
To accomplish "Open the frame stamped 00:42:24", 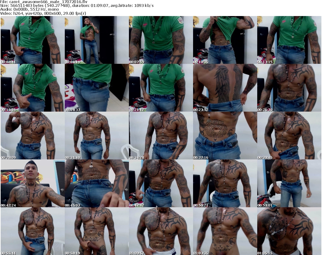I will (33, 183).
